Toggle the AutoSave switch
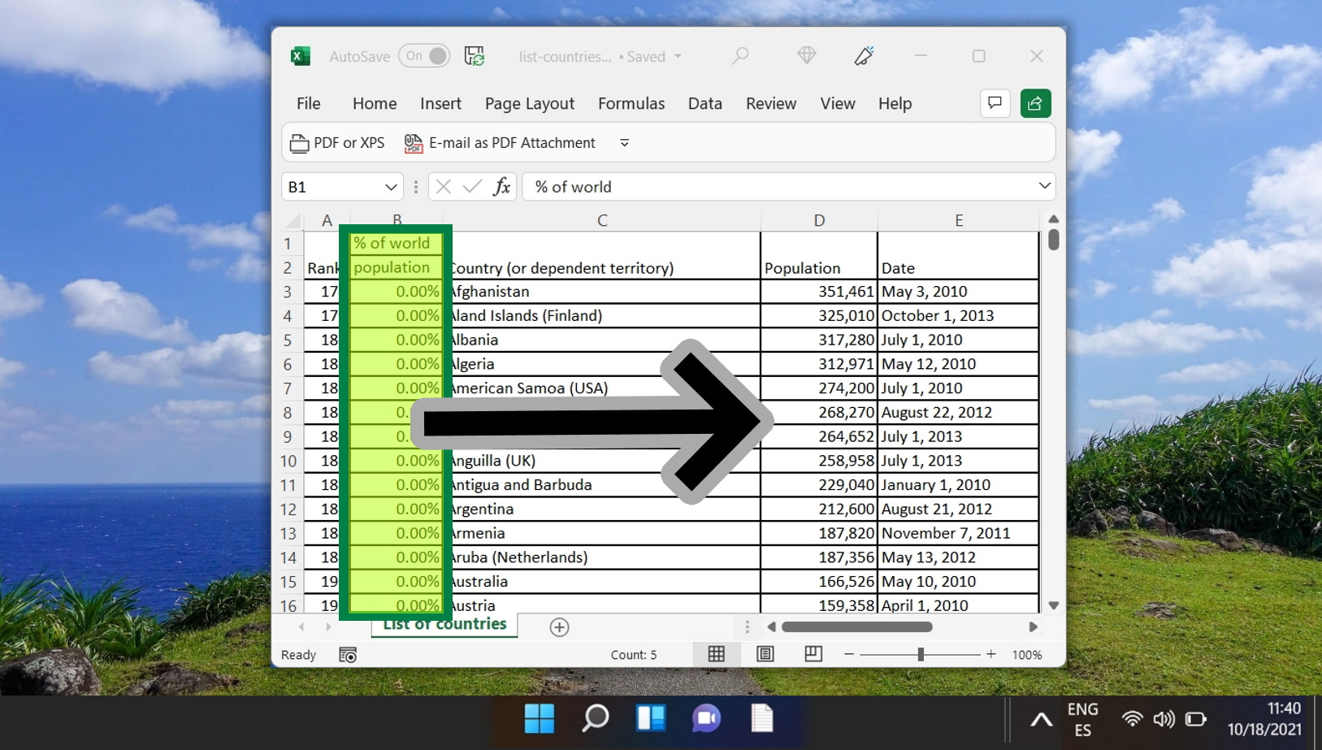The height and width of the screenshot is (750, 1322). tap(424, 56)
